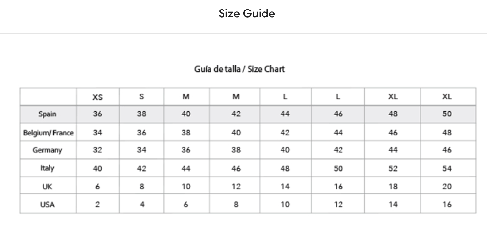Select the Spain row label
This screenshot has height=229, width=487.
[48, 114]
